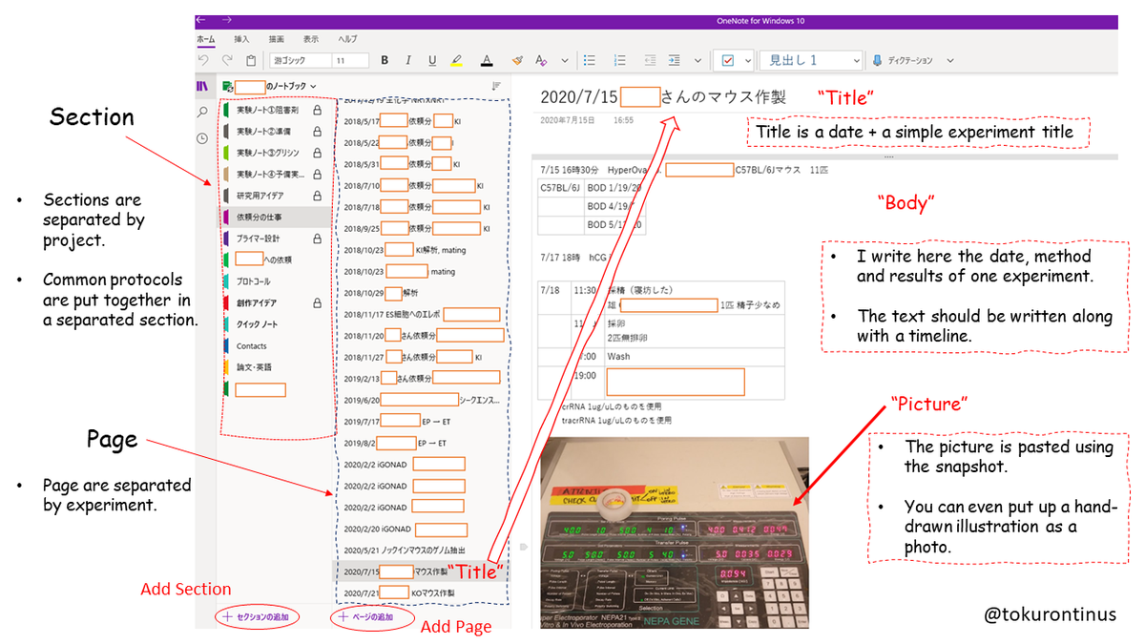Expand more text formatting options arrow

click(x=564, y=60)
